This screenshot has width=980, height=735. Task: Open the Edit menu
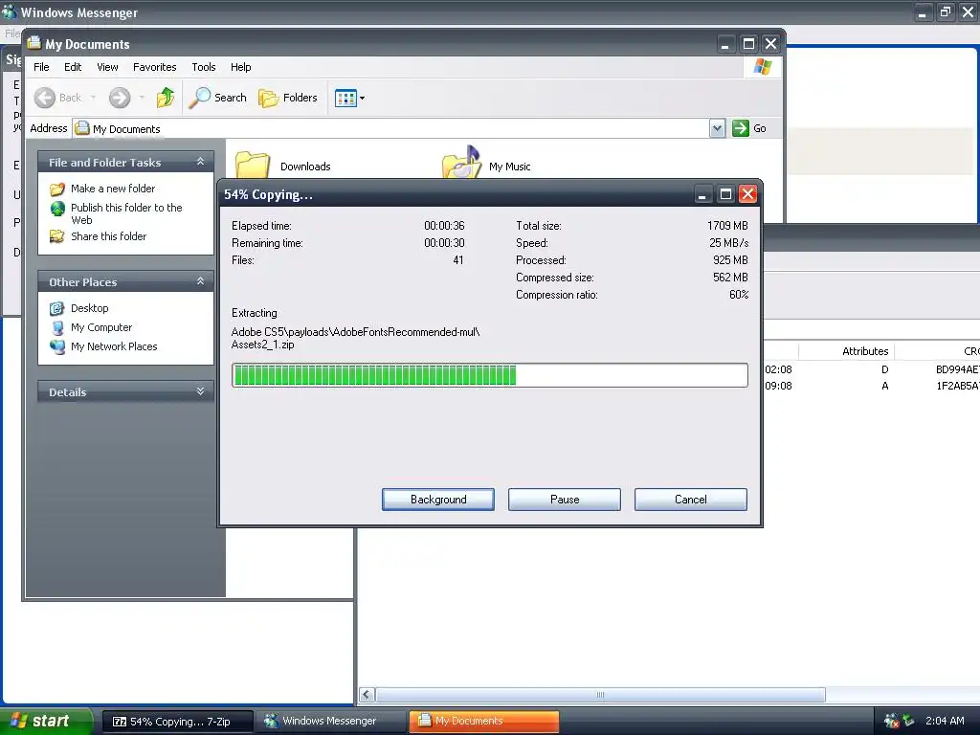click(73, 67)
